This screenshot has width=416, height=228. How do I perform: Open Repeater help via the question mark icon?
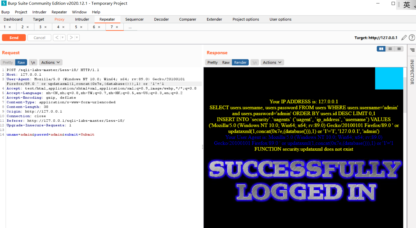[x=412, y=38]
